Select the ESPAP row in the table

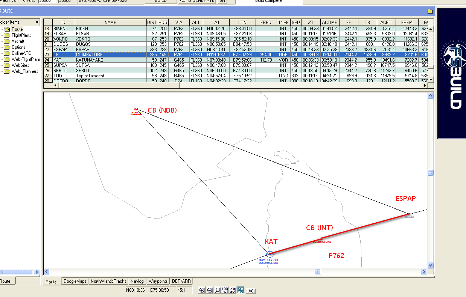tap(236, 49)
